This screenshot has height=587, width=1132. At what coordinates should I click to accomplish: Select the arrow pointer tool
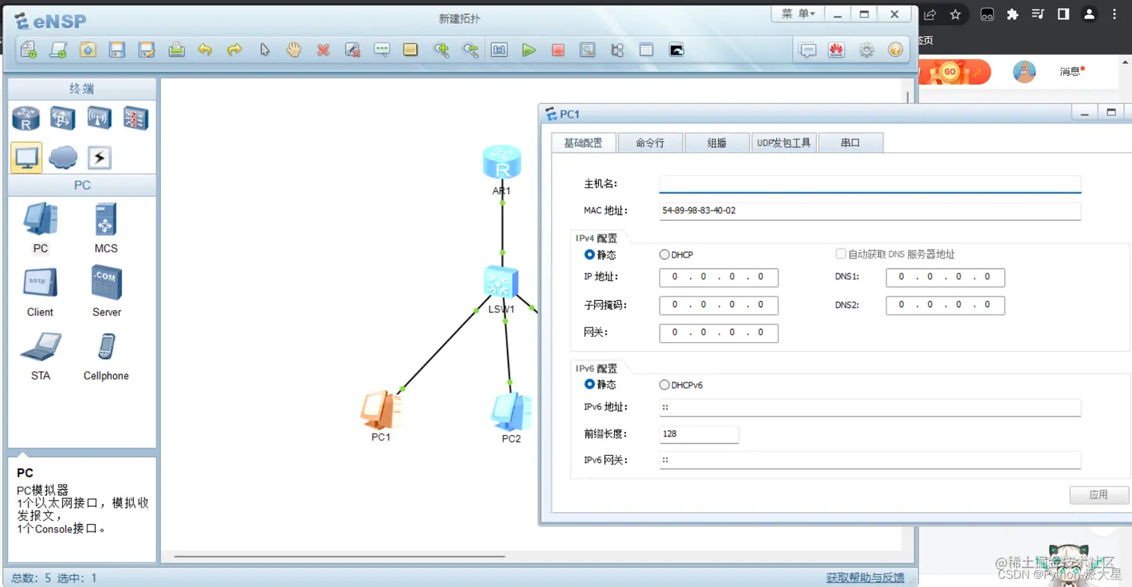coord(264,50)
